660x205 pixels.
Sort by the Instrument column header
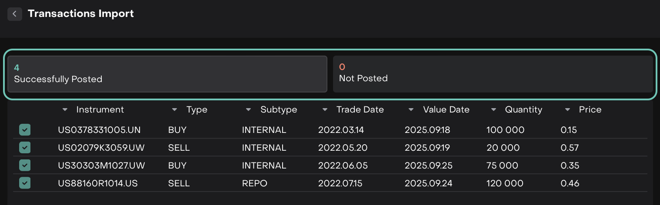click(x=100, y=110)
